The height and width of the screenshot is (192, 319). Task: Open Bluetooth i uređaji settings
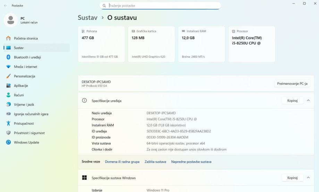(x=36, y=57)
